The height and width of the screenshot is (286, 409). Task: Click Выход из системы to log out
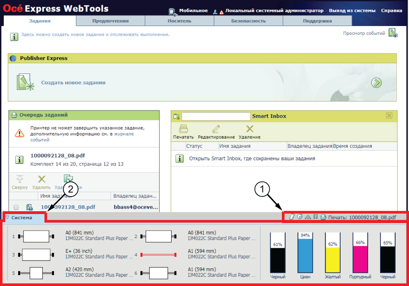click(352, 10)
